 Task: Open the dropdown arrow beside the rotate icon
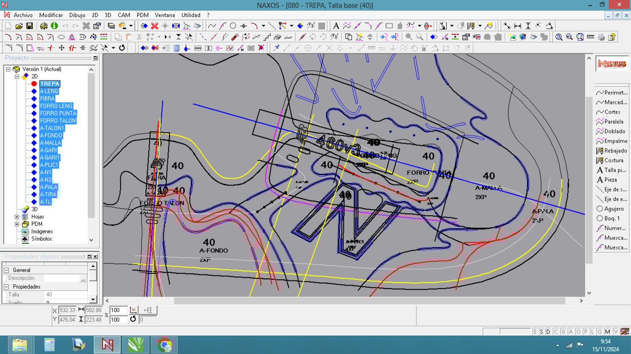pos(113,48)
